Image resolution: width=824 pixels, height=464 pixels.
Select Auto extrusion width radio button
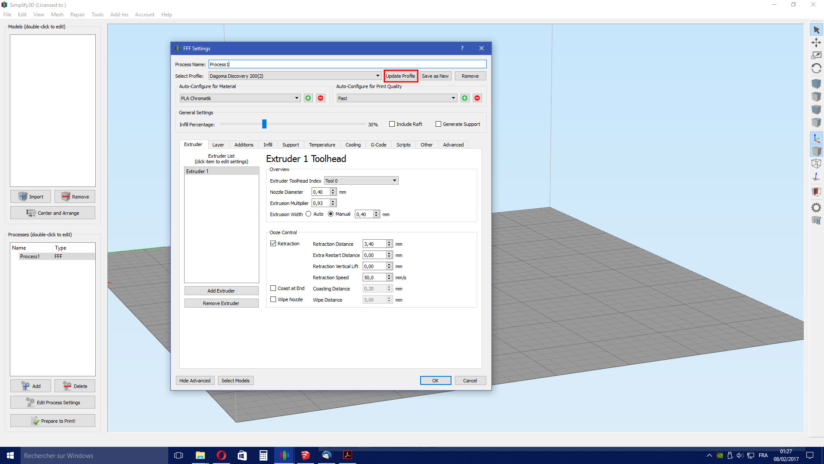click(x=309, y=214)
